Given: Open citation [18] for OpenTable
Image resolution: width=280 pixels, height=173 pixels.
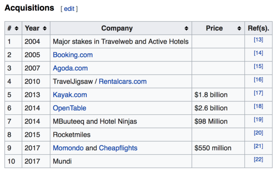Looking at the screenshot, I should click(258, 106).
